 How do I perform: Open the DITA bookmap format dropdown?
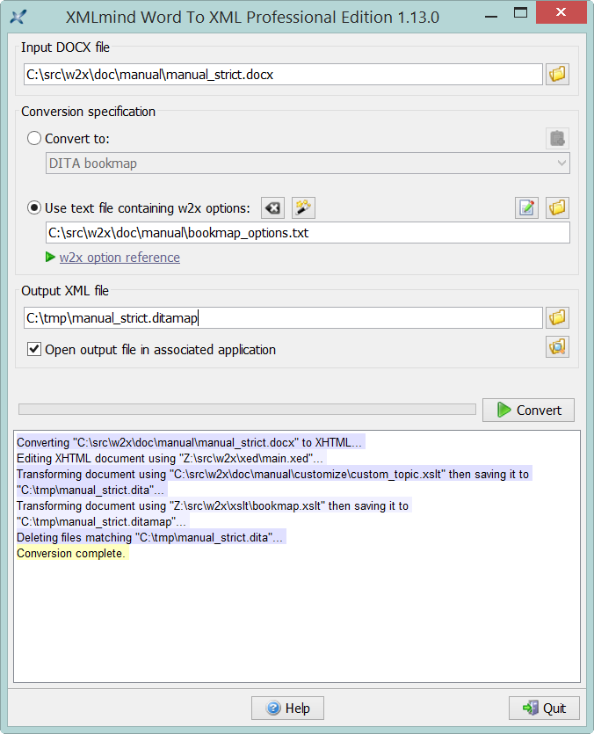(307, 164)
